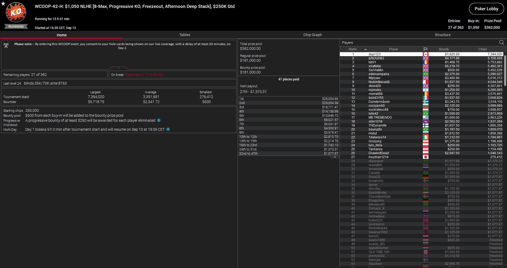Viewport: 507px width, 268px height.
Task: Click the 1st place payout row
Action: pyautogui.click(x=289, y=99)
